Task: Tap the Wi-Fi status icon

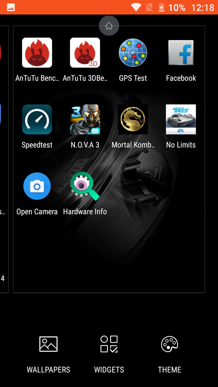Action: click(x=136, y=7)
